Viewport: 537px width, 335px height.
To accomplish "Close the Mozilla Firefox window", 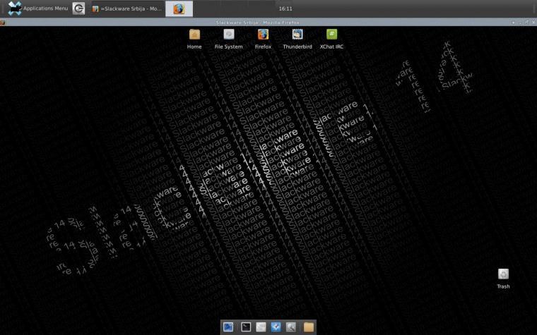I will (x=533, y=23).
